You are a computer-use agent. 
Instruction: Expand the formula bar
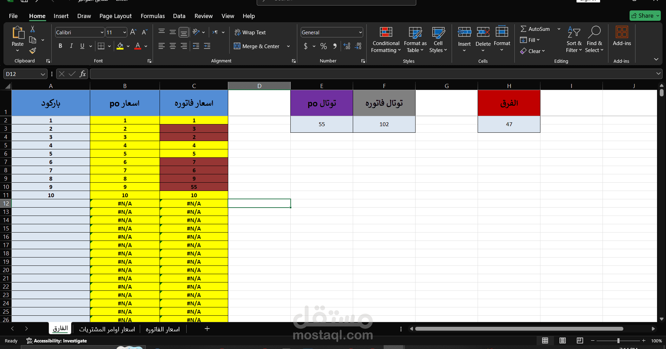pyautogui.click(x=658, y=73)
